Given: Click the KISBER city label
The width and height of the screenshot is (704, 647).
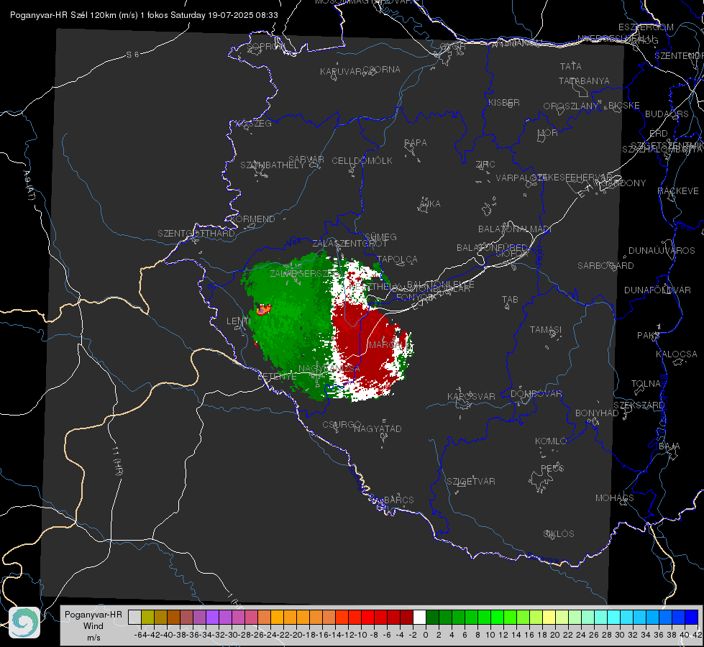Looking at the screenshot, I should click(504, 103).
